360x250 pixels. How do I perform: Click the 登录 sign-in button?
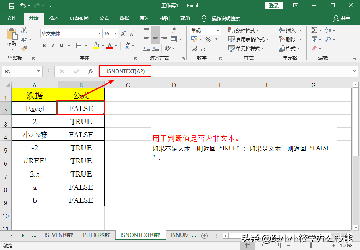[274, 6]
